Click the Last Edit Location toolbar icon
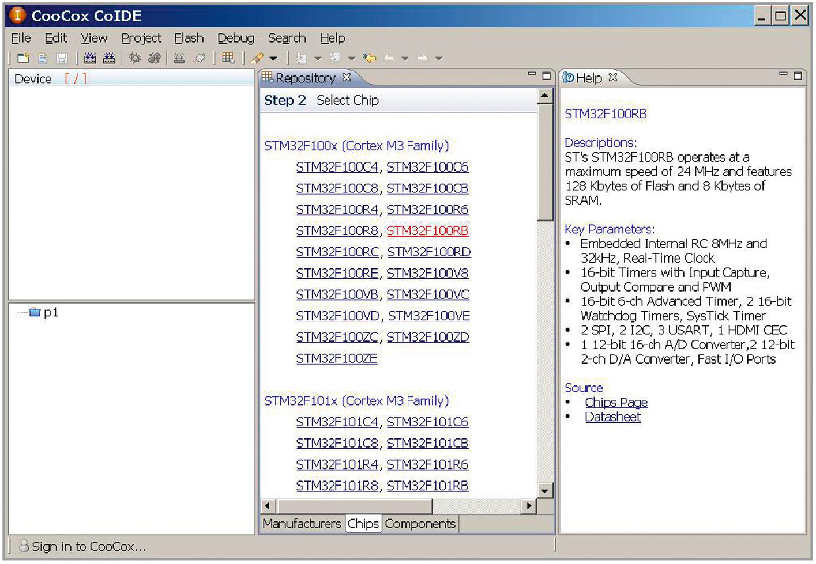The image size is (816, 564). (x=370, y=58)
